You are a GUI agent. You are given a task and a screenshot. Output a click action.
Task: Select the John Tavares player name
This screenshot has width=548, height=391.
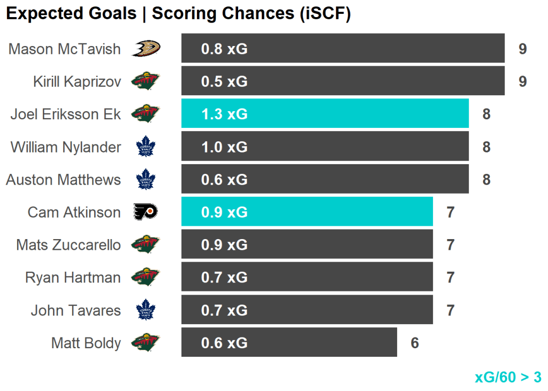pos(76,310)
